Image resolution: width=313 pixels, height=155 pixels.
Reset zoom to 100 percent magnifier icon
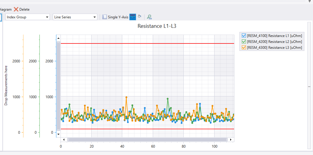tap(149, 17)
